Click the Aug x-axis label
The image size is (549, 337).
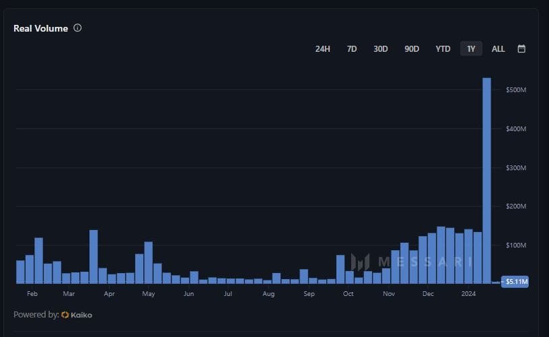coord(268,293)
